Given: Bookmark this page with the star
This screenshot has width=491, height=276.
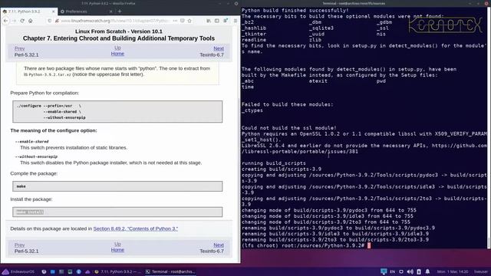Looking at the screenshot, I should tap(189, 21).
